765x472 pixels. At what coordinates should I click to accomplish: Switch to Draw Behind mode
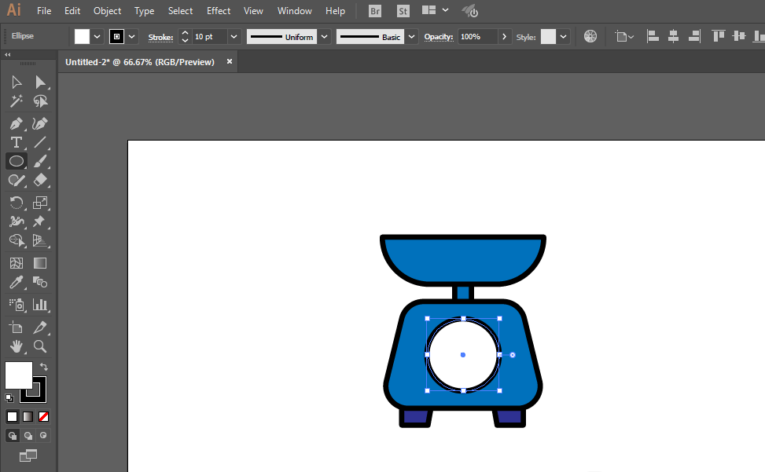coord(28,435)
